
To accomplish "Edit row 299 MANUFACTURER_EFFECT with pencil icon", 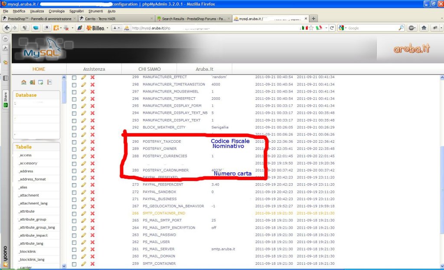I will click(84, 77).
